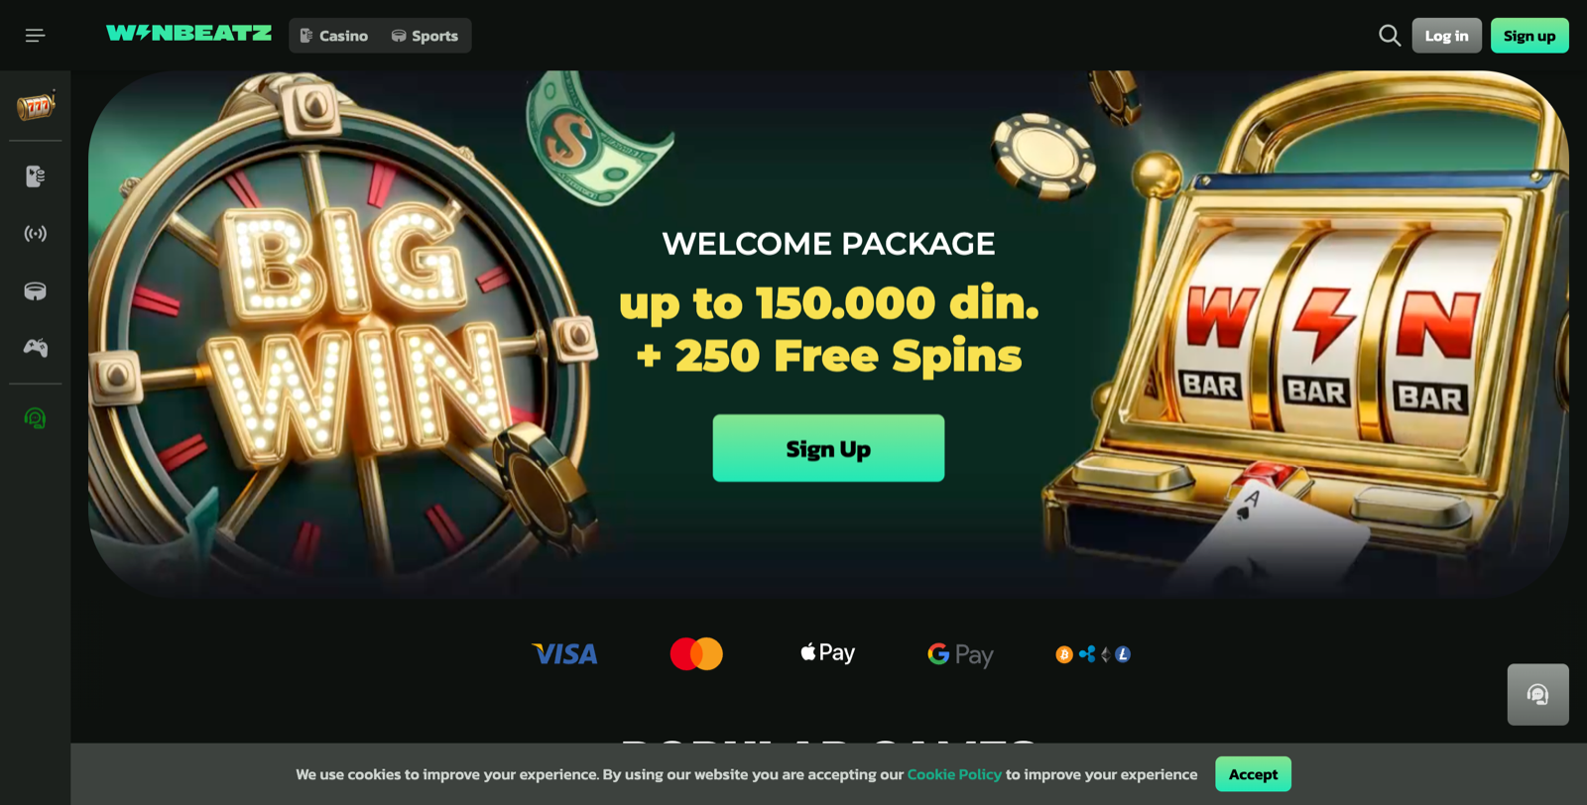Click the banner Sign Up button
This screenshot has width=1587, height=805.
828,448
